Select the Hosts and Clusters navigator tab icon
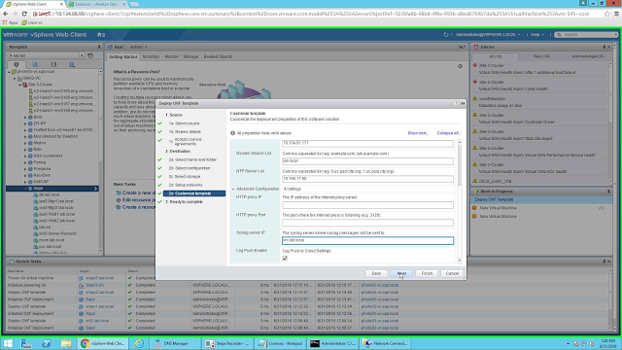622x350 pixels. point(17,64)
